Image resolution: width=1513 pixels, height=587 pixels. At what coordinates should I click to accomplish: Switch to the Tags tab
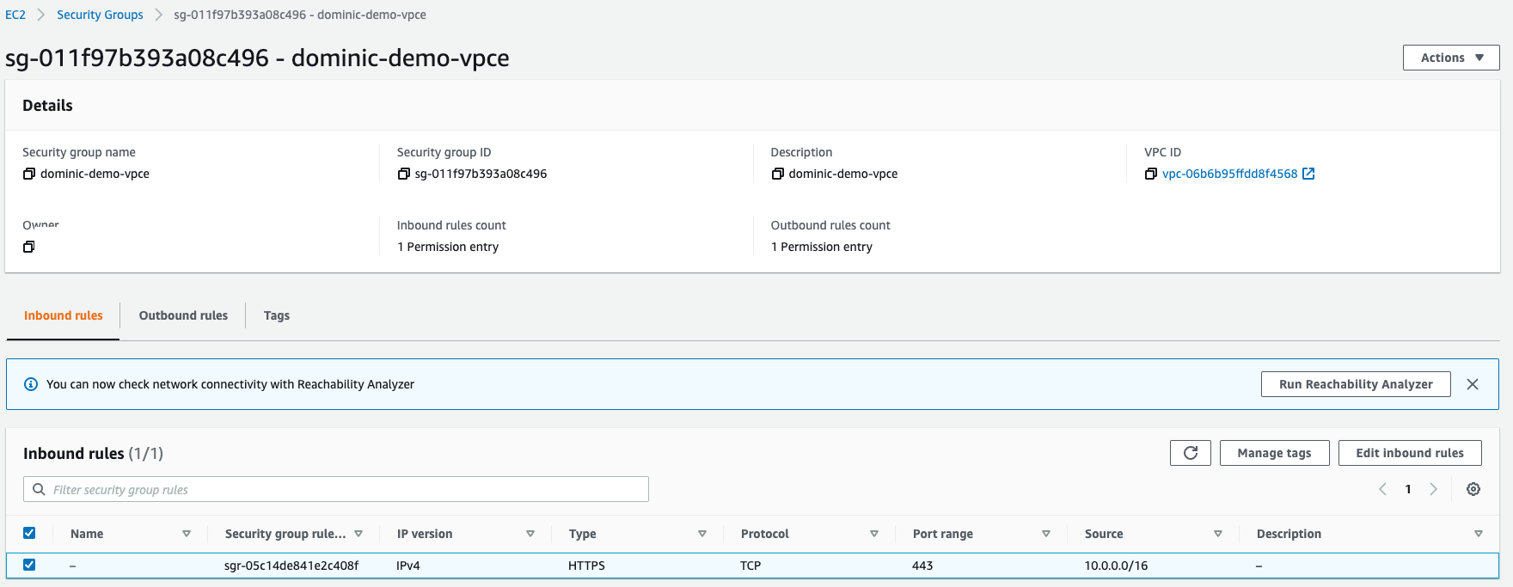(276, 315)
